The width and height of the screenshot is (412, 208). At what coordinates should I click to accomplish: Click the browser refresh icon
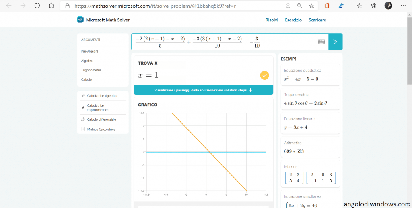[37, 6]
